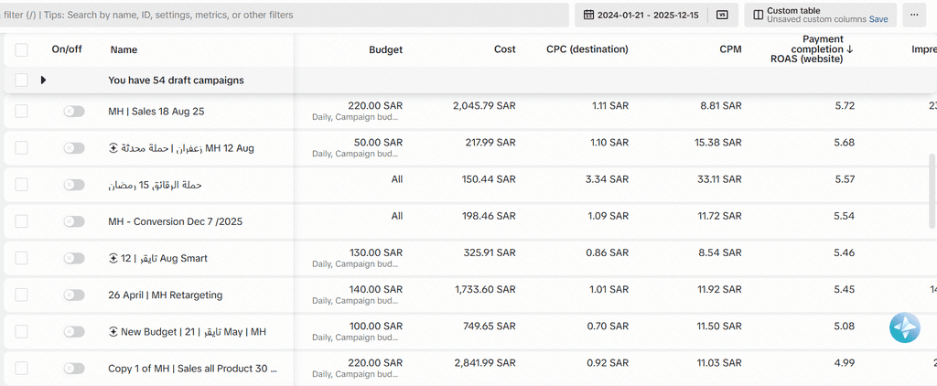The height and width of the screenshot is (386, 937).
Task: Expand the 54 draft campaigns row
Action: pos(43,80)
